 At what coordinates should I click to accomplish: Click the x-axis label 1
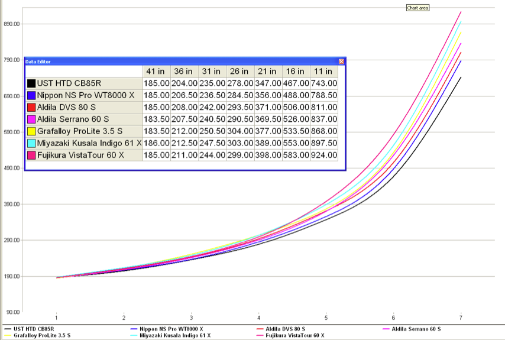[56, 318]
